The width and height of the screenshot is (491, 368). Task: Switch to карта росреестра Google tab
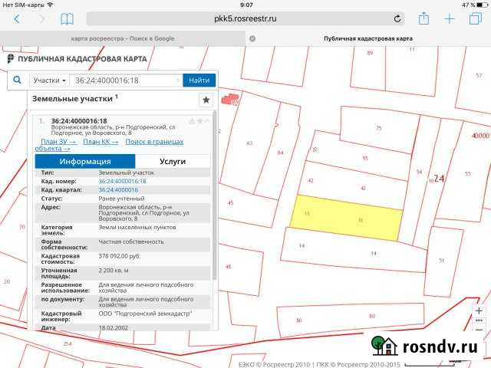pos(123,38)
